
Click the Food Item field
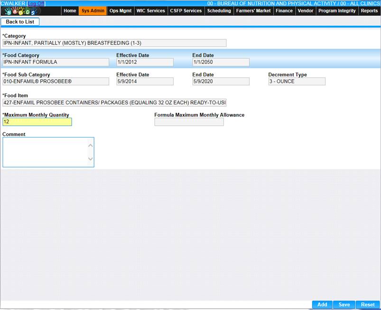(114, 103)
